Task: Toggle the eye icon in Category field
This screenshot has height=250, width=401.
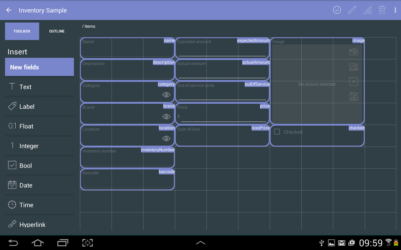Action: click(x=166, y=95)
